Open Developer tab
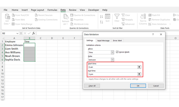Viewport: 179px width, 107px height. click(x=94, y=10)
